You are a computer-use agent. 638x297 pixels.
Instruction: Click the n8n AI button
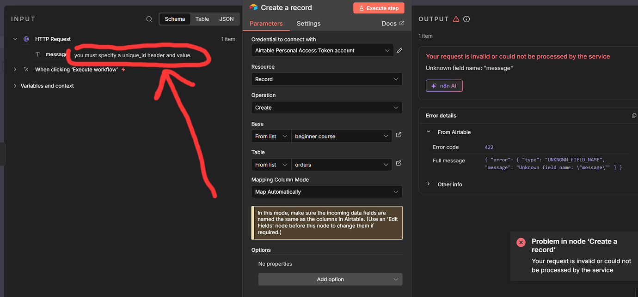(x=444, y=86)
